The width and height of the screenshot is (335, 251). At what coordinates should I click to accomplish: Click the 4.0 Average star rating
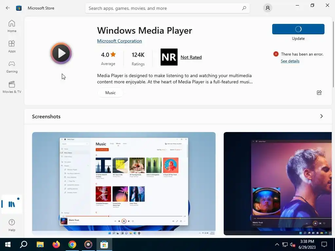click(x=108, y=59)
